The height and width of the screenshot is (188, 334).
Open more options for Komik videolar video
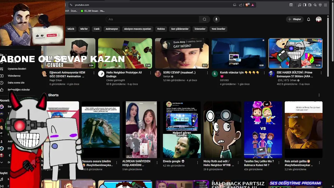[264, 73]
